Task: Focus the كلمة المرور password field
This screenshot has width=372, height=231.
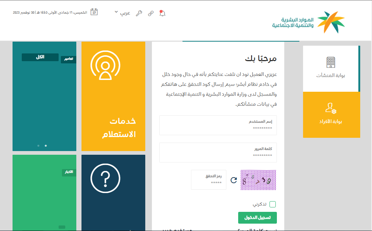Action: pos(218,153)
